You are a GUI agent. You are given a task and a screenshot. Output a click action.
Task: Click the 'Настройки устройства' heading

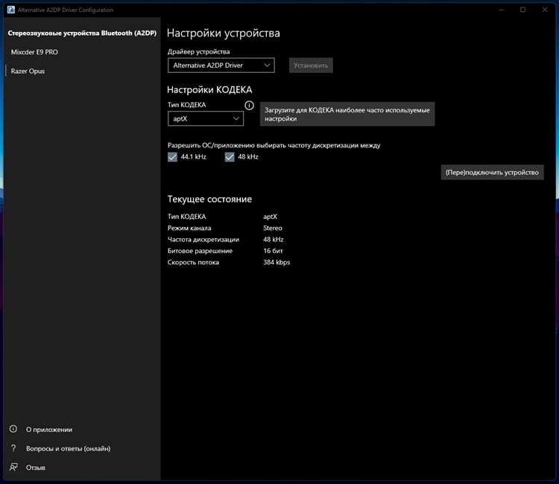click(x=224, y=33)
